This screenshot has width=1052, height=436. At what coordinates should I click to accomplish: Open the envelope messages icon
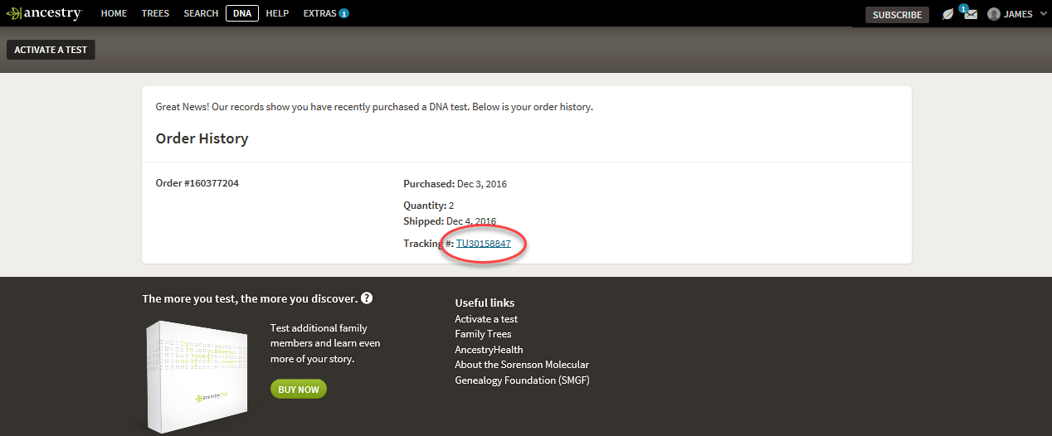tap(970, 13)
